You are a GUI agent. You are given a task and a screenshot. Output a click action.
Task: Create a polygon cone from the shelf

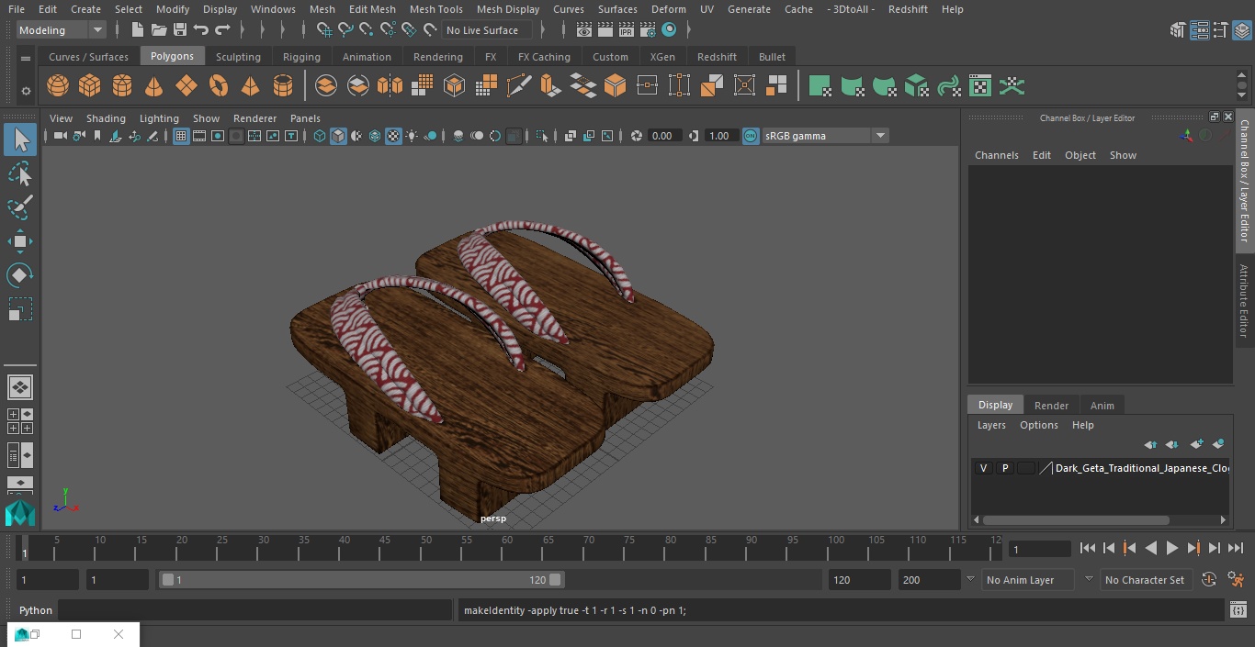click(x=154, y=86)
